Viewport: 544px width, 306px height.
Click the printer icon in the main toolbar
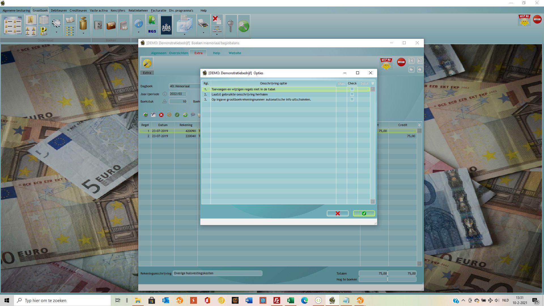pyautogui.click(x=203, y=23)
